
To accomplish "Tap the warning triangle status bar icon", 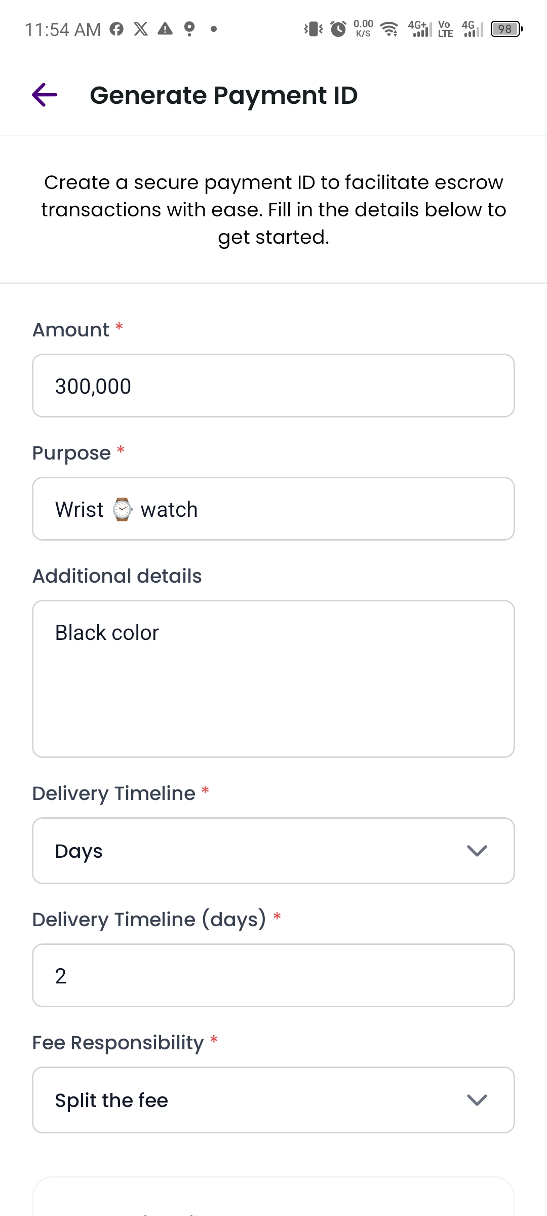I will (164, 29).
